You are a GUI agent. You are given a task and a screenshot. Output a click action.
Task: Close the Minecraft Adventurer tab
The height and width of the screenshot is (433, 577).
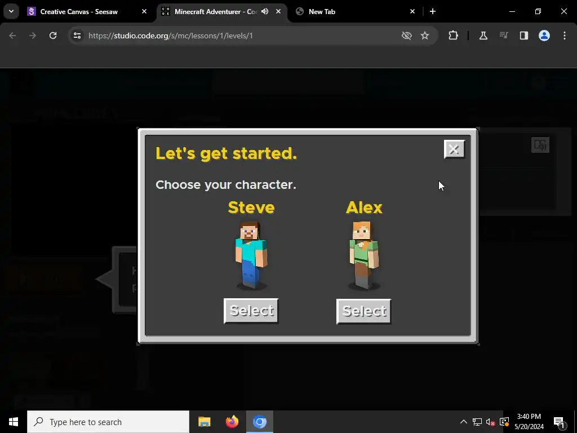[278, 11]
